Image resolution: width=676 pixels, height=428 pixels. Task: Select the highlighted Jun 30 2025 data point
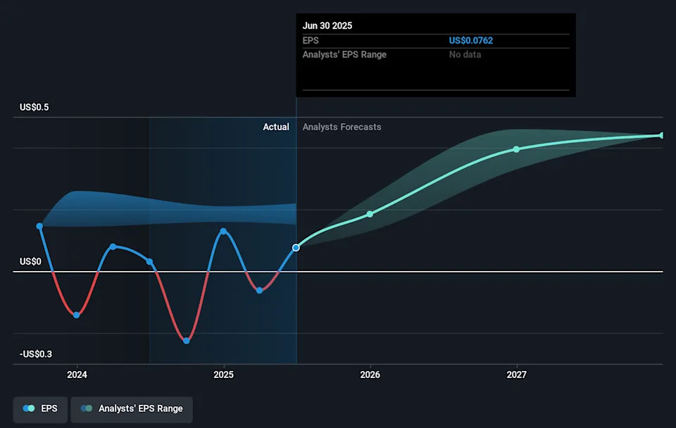pos(296,248)
